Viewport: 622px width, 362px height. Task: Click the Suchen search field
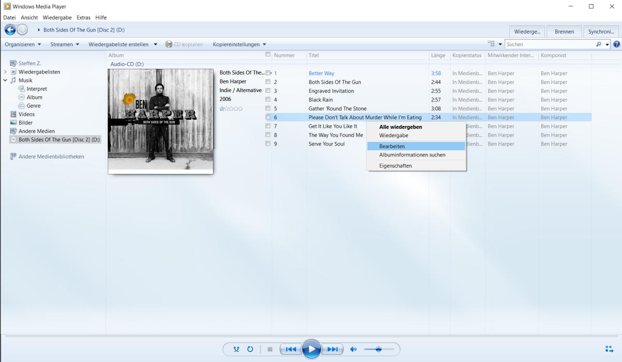pyautogui.click(x=550, y=45)
